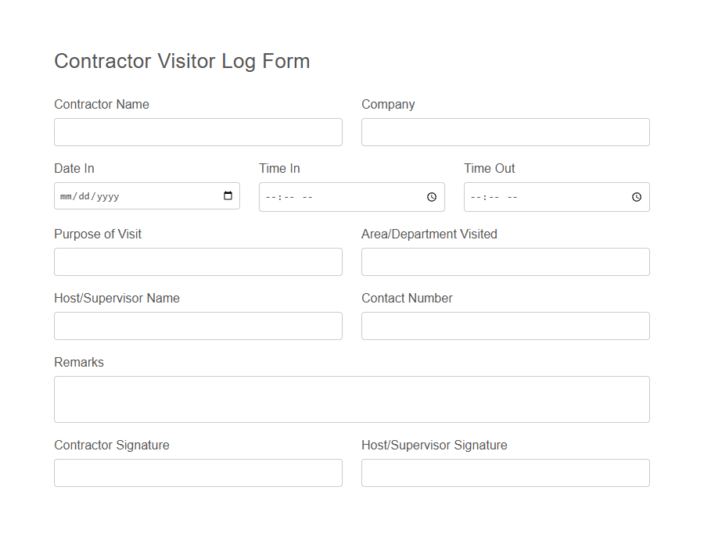Open the Time Out clock picker
Image resolution: width=704 pixels, height=537 pixels.
[636, 197]
